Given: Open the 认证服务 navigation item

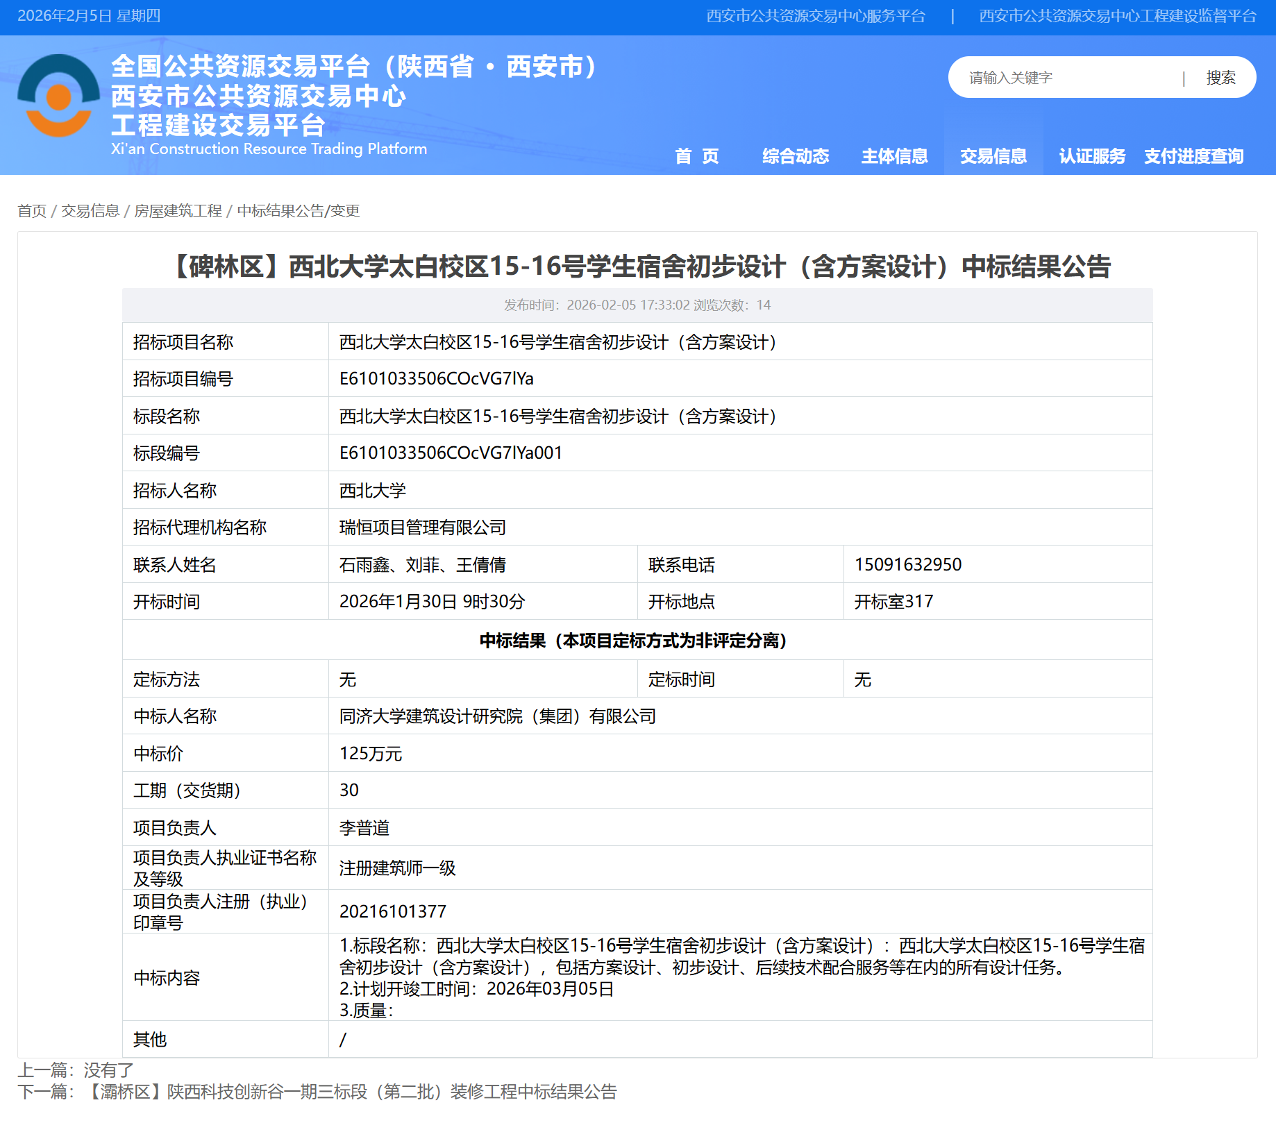Looking at the screenshot, I should click(x=1091, y=156).
